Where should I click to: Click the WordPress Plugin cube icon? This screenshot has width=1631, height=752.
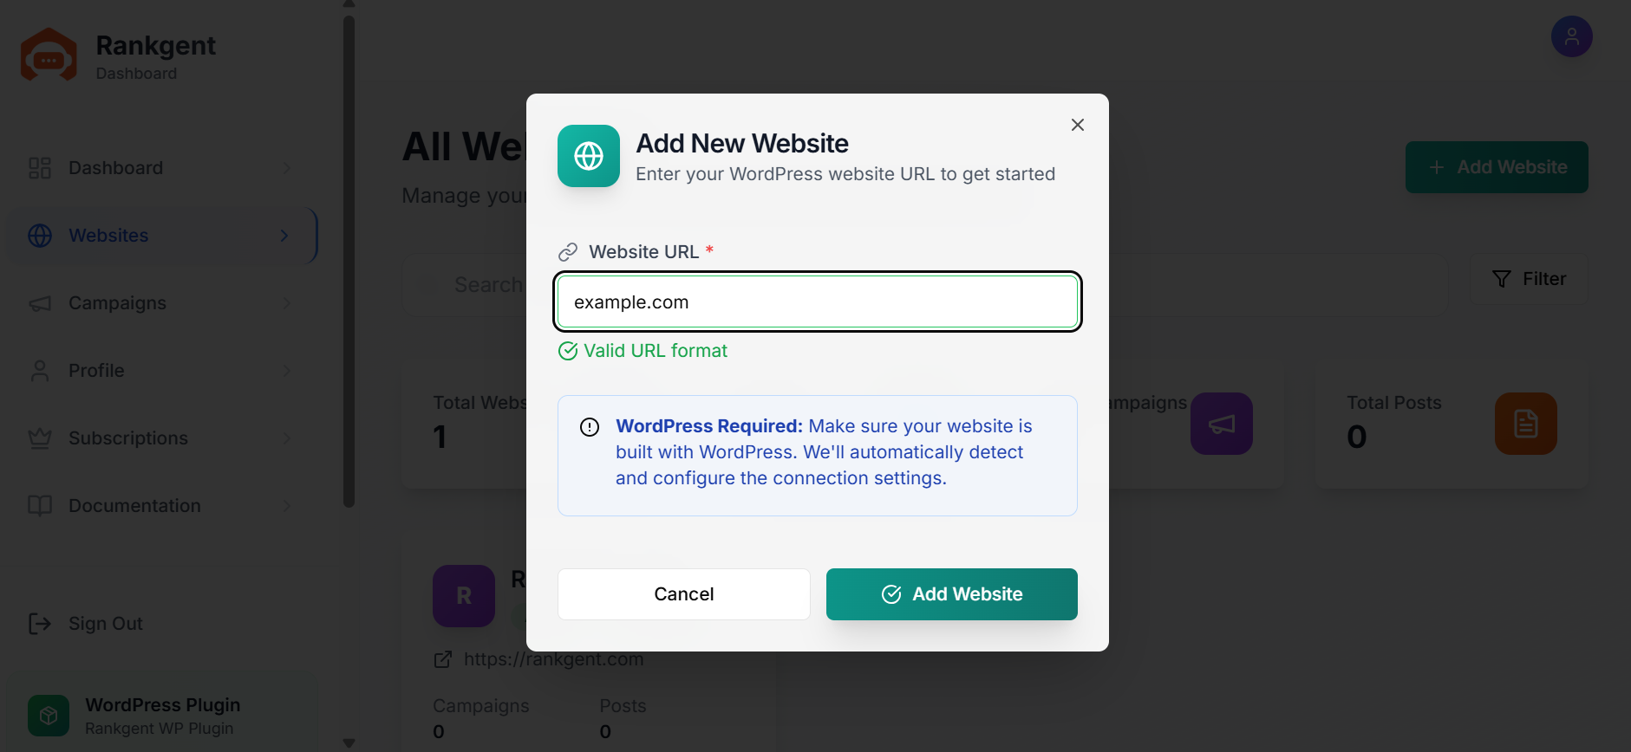coord(49,716)
